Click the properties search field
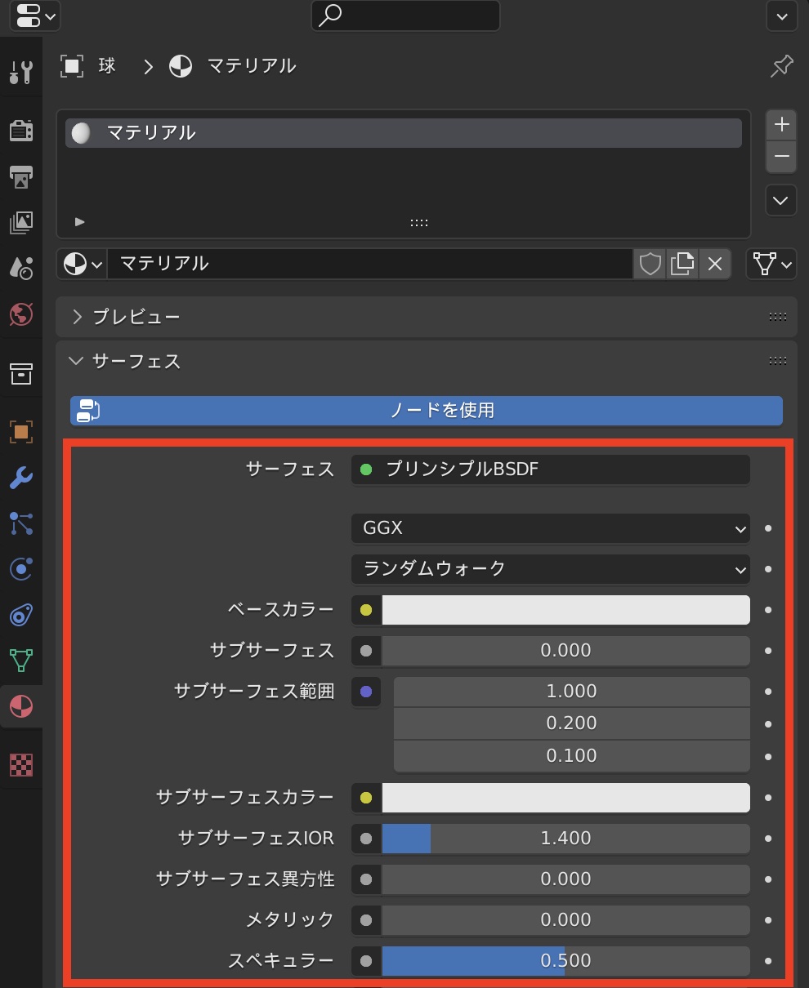Screen dimensions: 809x988 point(405,16)
